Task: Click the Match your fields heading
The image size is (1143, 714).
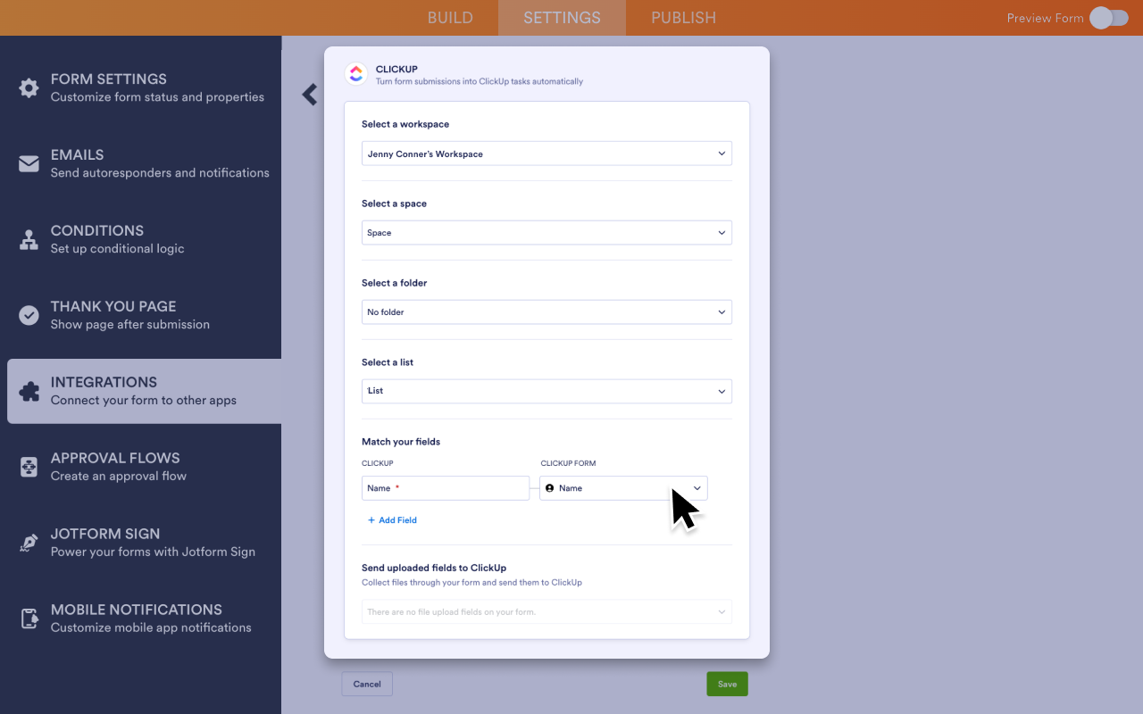Action: [401, 442]
